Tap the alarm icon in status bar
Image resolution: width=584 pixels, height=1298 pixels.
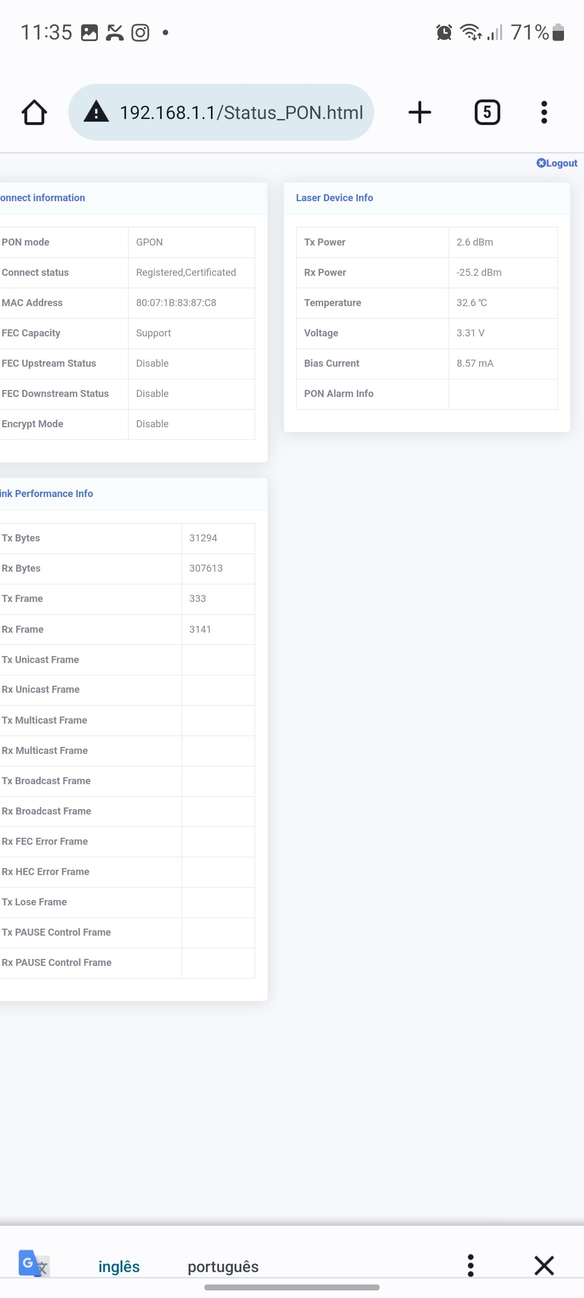click(x=444, y=32)
